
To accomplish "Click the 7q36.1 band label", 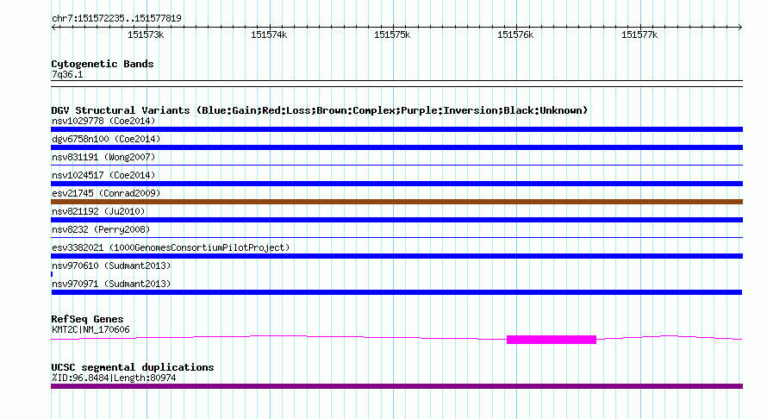I will (x=67, y=74).
